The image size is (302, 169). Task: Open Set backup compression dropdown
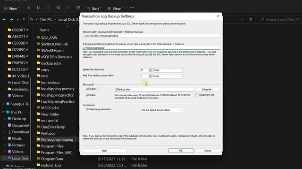point(162,110)
